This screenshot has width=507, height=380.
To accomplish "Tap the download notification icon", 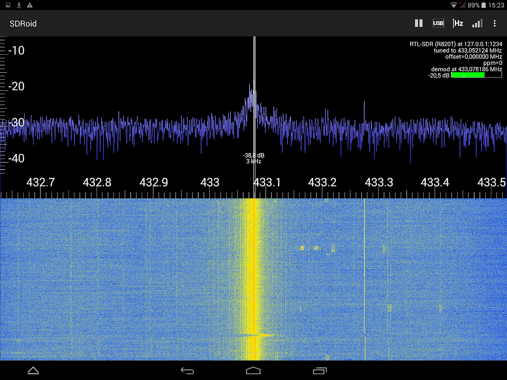I will (x=19, y=5).
